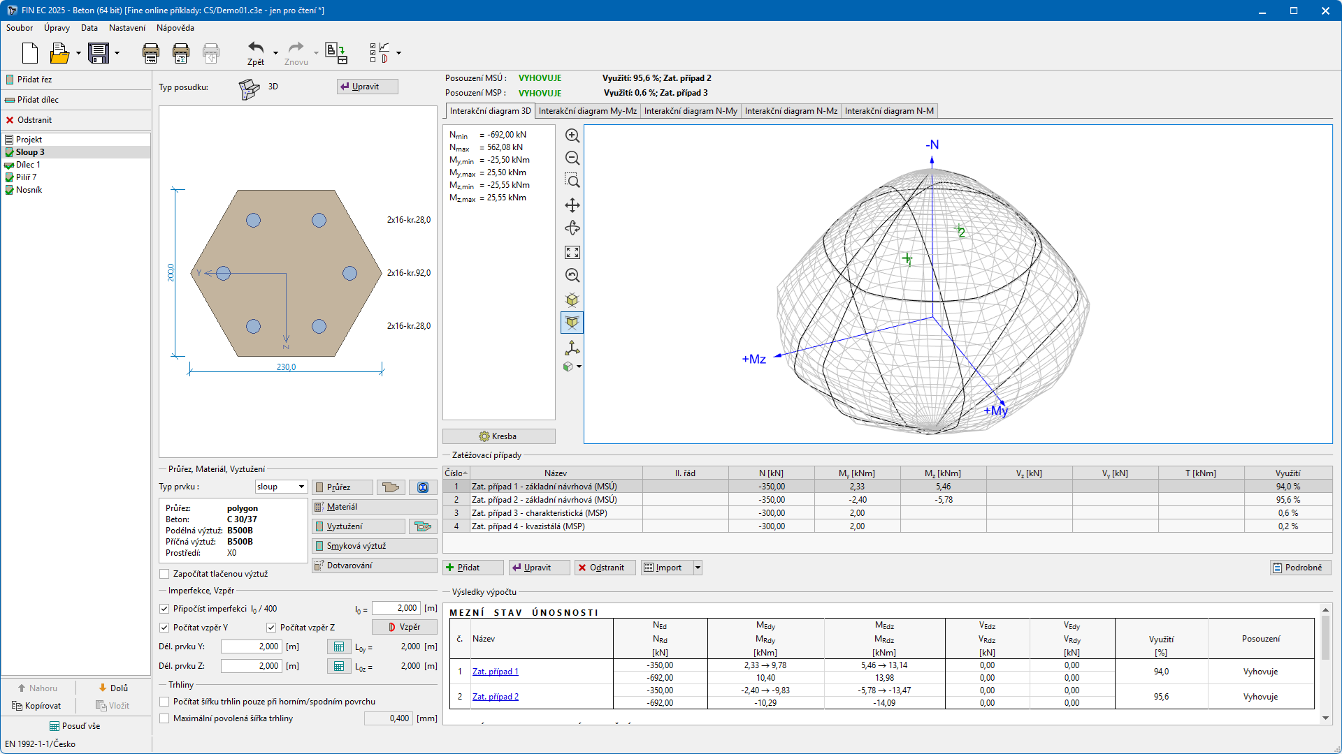Click the 'Dél. prvku Y' input field
Viewport: 1342px width, 754px height.
(x=251, y=646)
